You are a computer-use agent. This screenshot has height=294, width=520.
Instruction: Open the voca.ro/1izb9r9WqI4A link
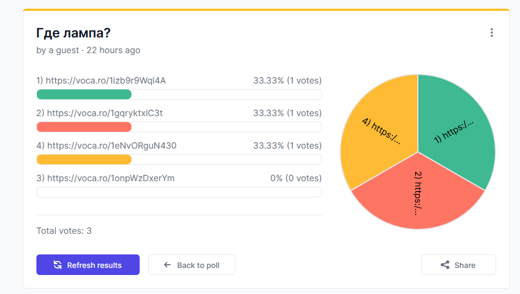105,80
